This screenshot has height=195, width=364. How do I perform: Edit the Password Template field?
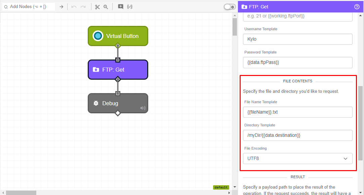tap(297, 63)
